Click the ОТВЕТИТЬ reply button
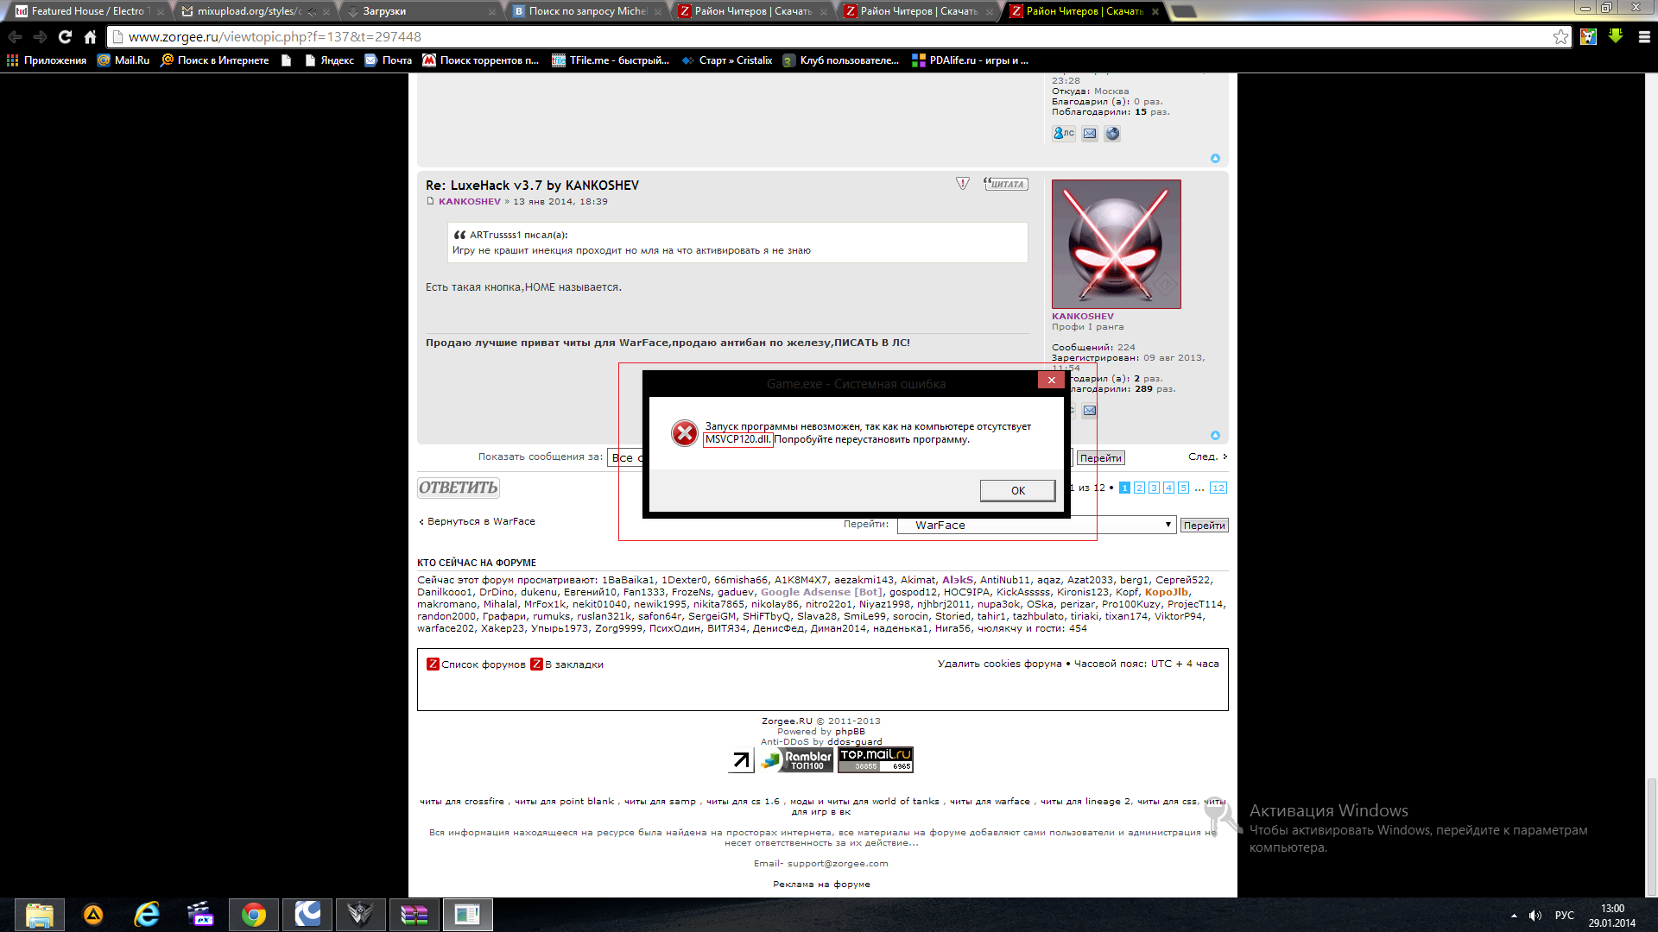This screenshot has height=932, width=1658. 458,488
